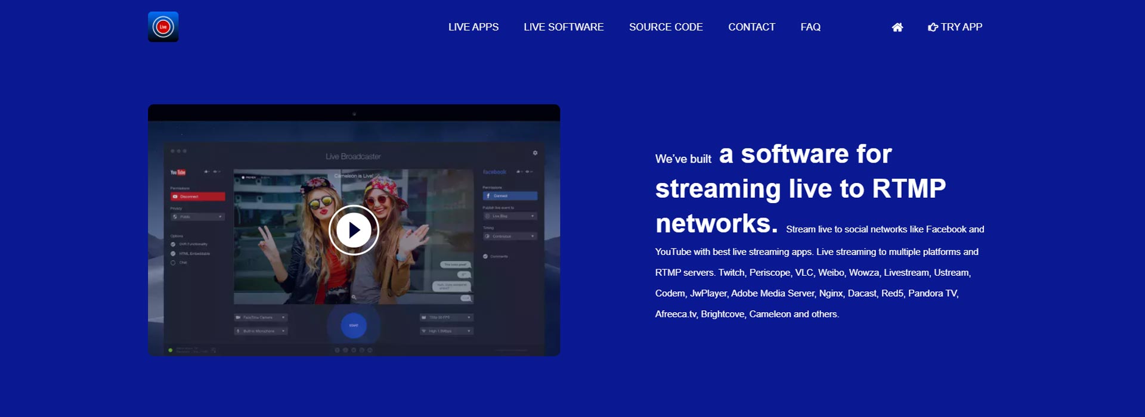Navigate to SOURCE CODE
The height and width of the screenshot is (417, 1145).
[666, 27]
